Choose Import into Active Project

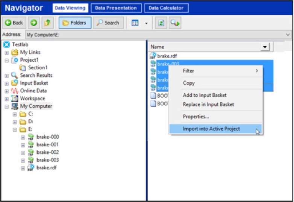coord(211,129)
